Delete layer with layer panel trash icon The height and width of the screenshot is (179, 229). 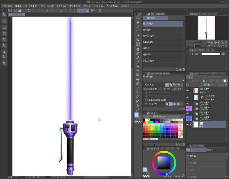226,85
